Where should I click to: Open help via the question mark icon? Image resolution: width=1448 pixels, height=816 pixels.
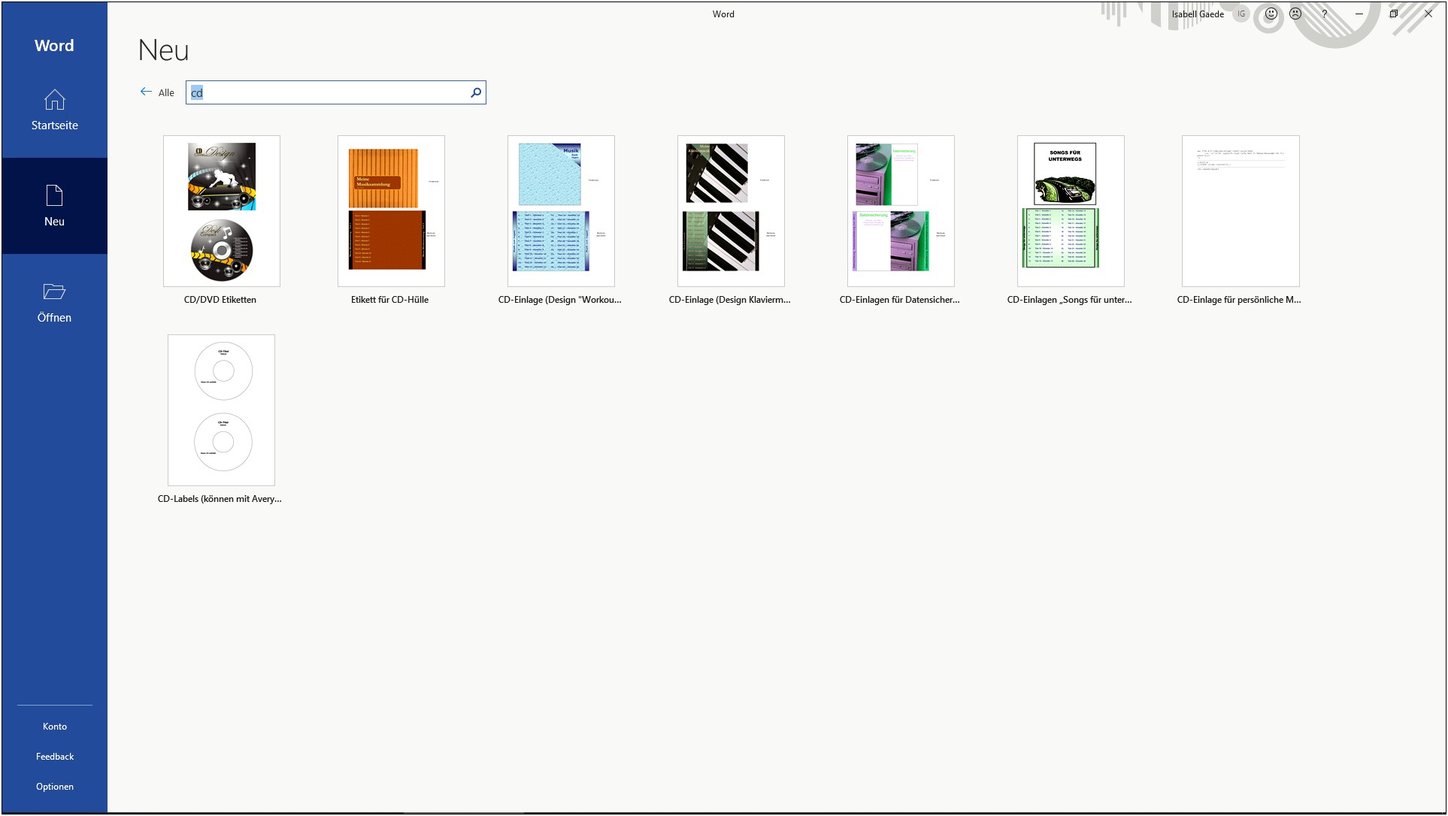pyautogui.click(x=1325, y=14)
